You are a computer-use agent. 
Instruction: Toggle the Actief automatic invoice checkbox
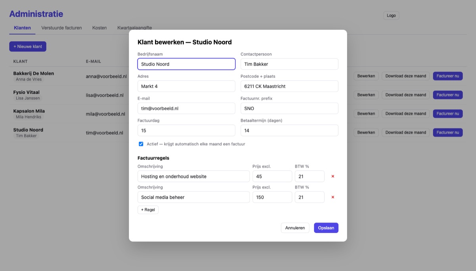(x=141, y=144)
